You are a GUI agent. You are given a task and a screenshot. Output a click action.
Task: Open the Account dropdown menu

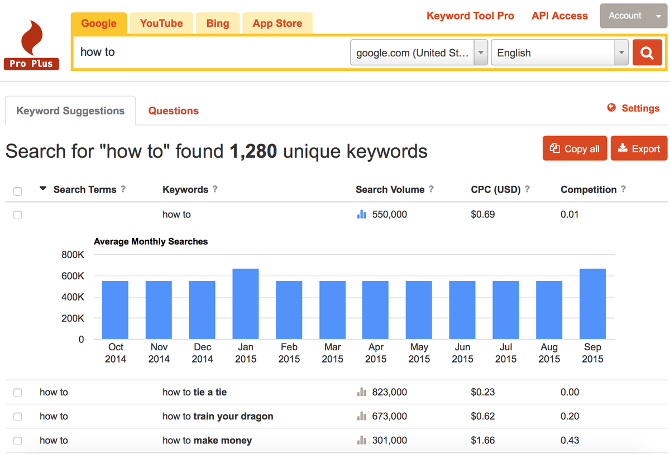click(633, 16)
